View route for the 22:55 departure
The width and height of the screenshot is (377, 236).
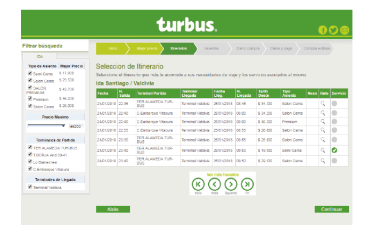pos(323,130)
